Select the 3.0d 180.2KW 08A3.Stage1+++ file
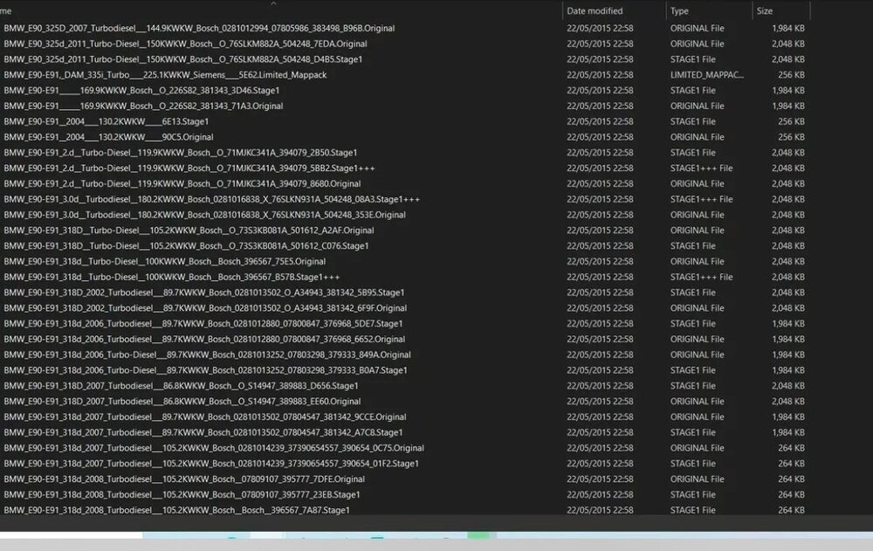873x551 pixels. coord(211,199)
